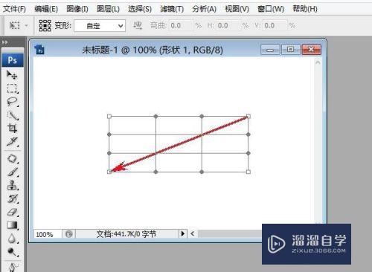Click the change warp orientation icon
The width and height of the screenshot is (372, 272).
(138, 25)
